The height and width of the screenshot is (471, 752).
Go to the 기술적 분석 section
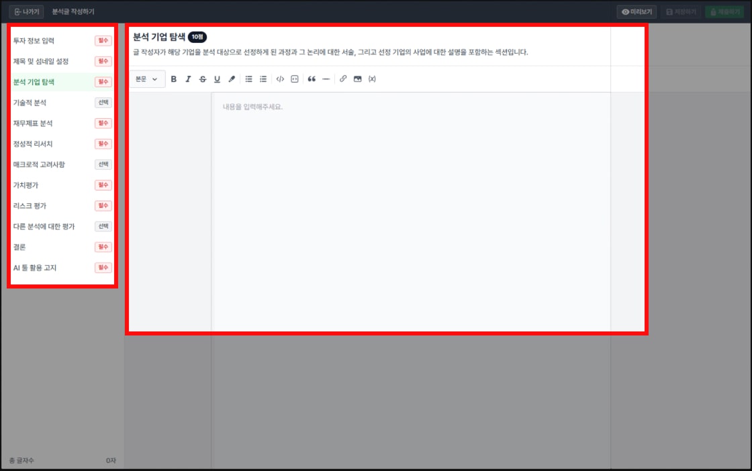(62, 103)
